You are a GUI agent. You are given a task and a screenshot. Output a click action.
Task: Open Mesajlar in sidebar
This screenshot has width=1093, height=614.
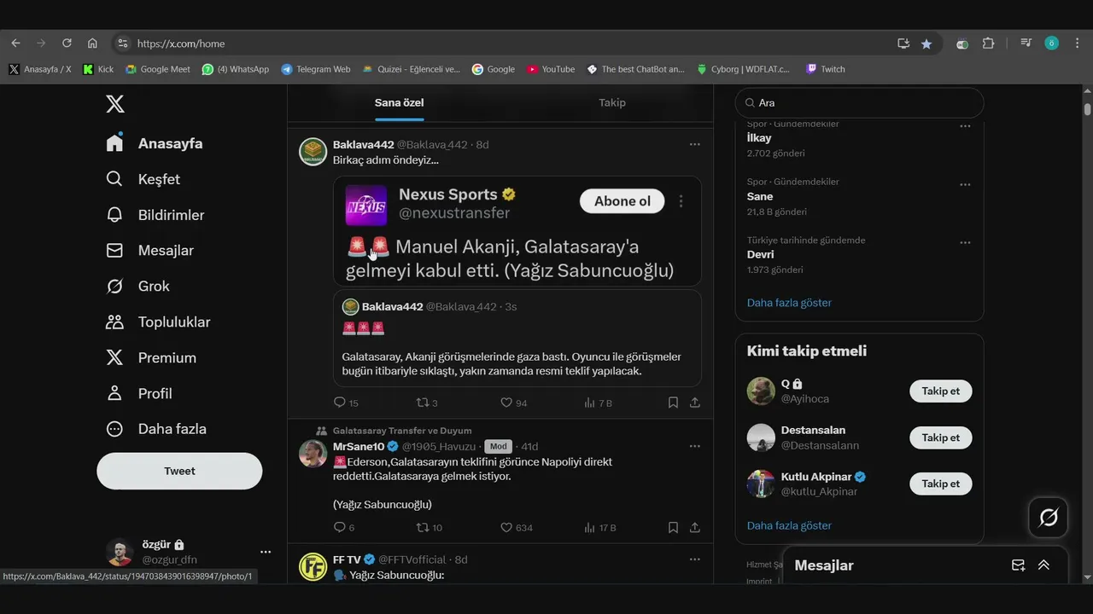pyautogui.click(x=149, y=251)
